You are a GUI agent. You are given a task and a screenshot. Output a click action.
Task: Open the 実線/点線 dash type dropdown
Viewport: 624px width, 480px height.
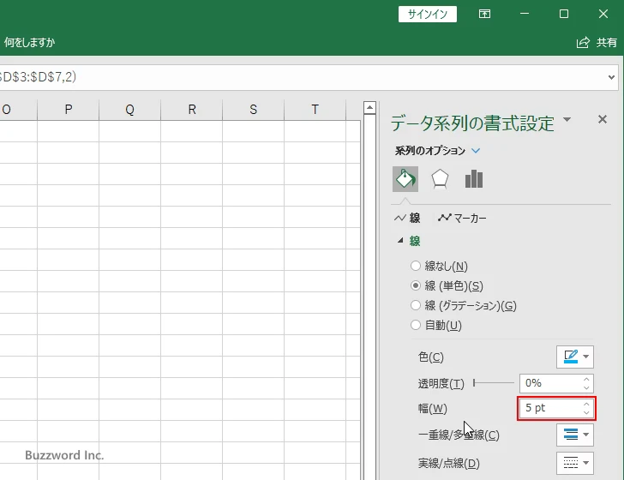574,463
